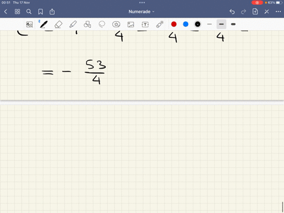Screen dimensions: 284x213
Task: Pick the blue pen color
Action: pos(186,24)
